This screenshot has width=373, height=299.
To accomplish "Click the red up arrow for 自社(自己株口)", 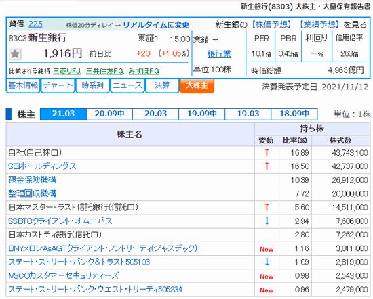I will 267,153.
